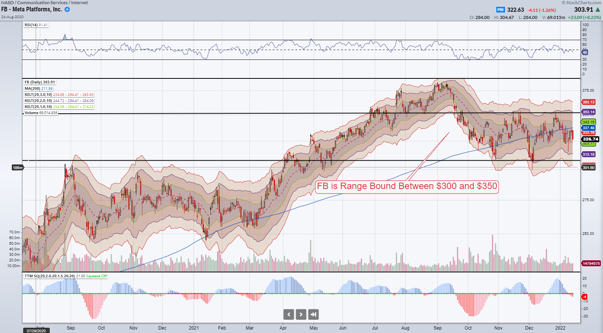
Task: Click the 337.48 blue moving average tag
Action: 589,128
